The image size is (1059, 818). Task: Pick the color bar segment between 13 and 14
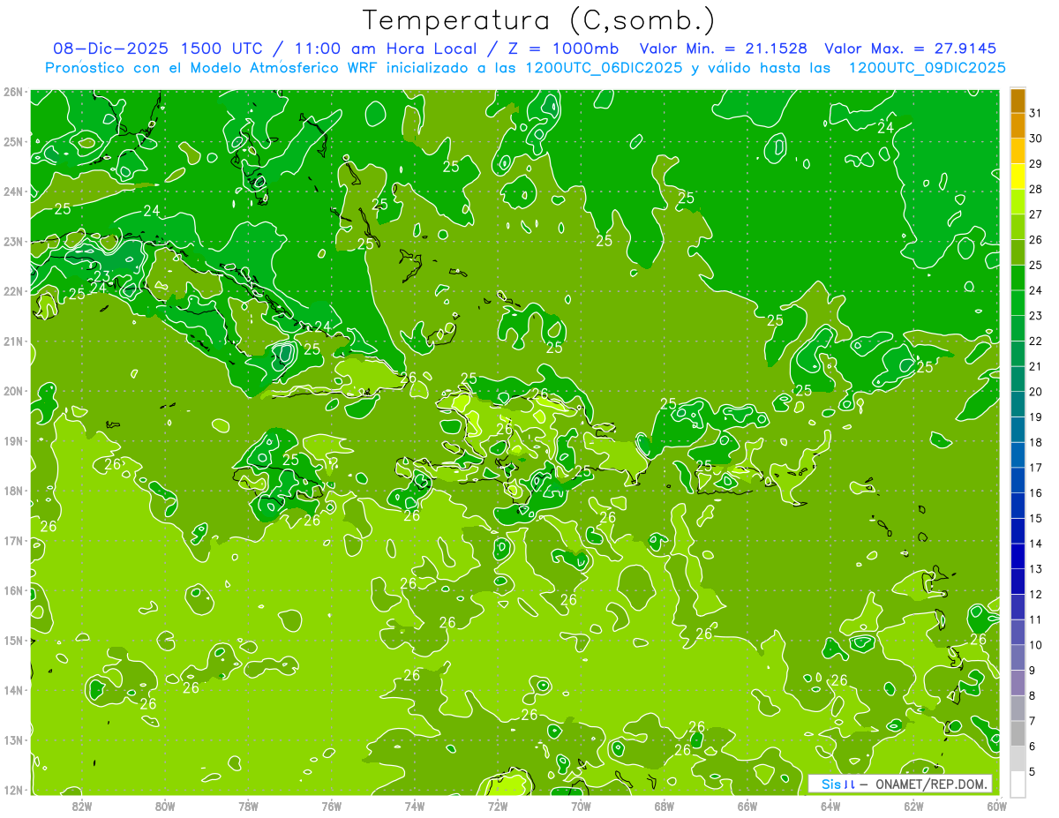tap(1018, 556)
